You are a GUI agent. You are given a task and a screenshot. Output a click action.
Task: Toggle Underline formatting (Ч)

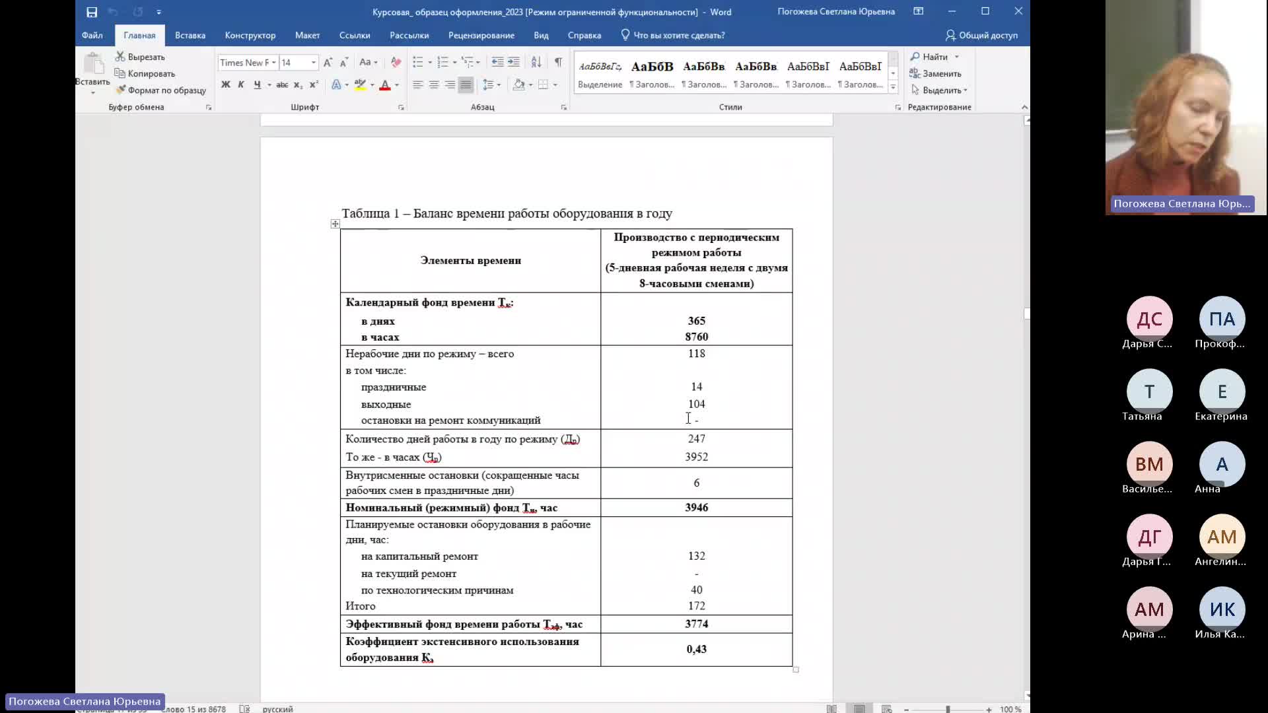click(x=258, y=85)
